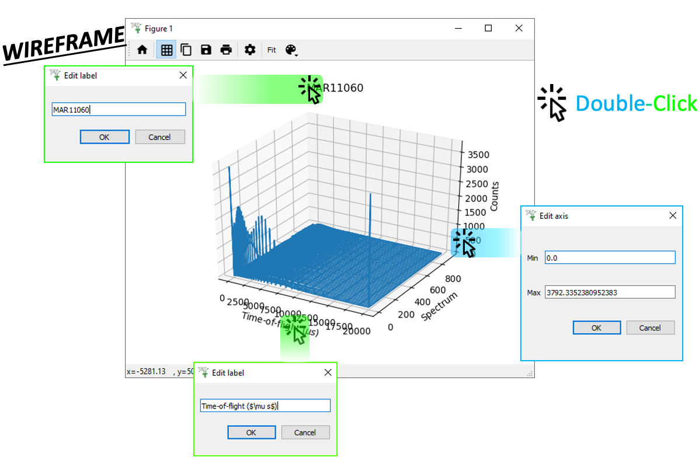This screenshot has height=461, width=699.
Task: Close the Edit axis dialog window
Action: point(673,215)
